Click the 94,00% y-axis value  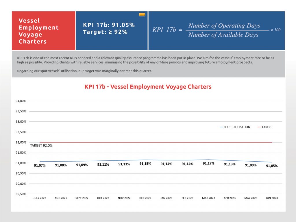click(21, 101)
